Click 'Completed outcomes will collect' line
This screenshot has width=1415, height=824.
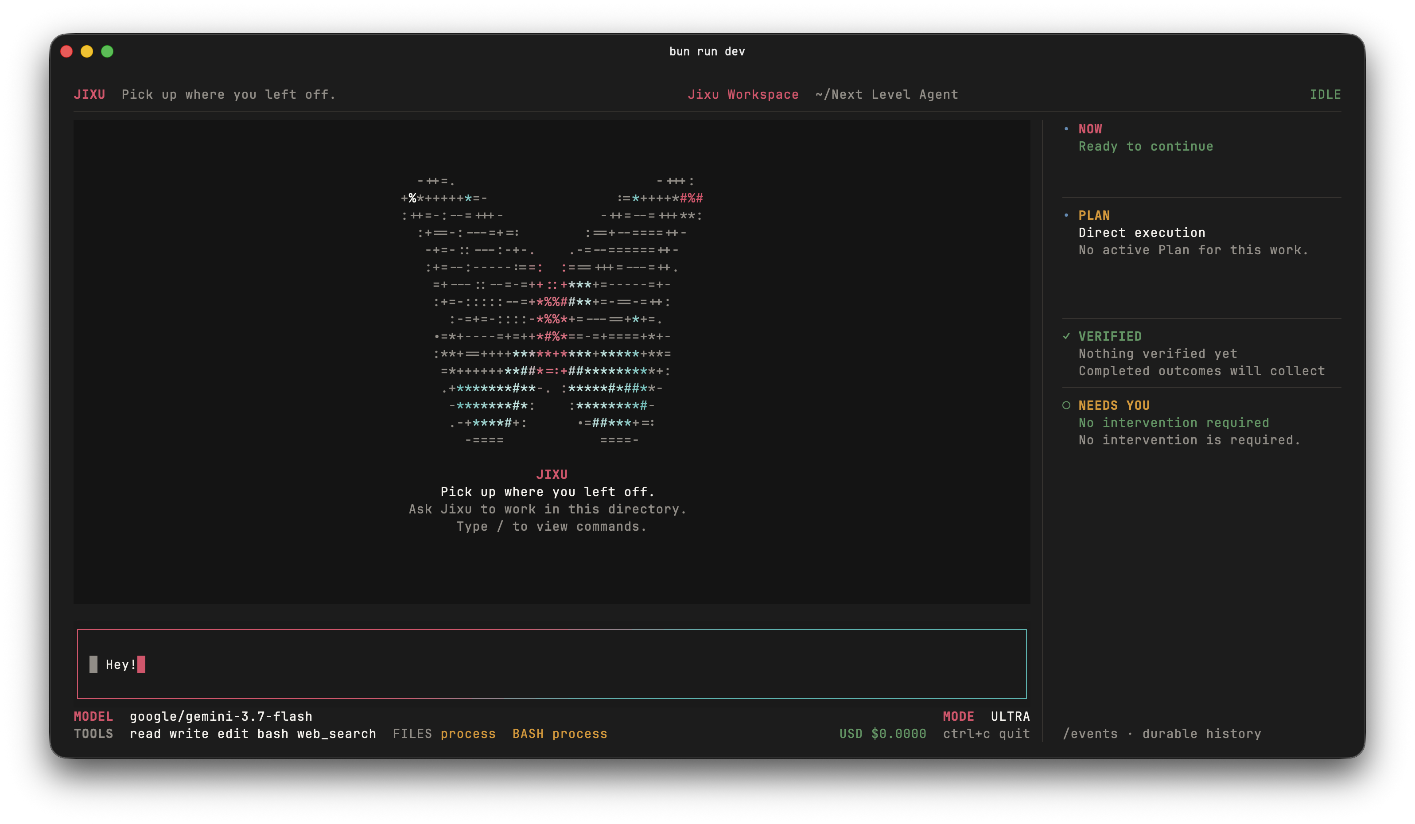point(1201,371)
